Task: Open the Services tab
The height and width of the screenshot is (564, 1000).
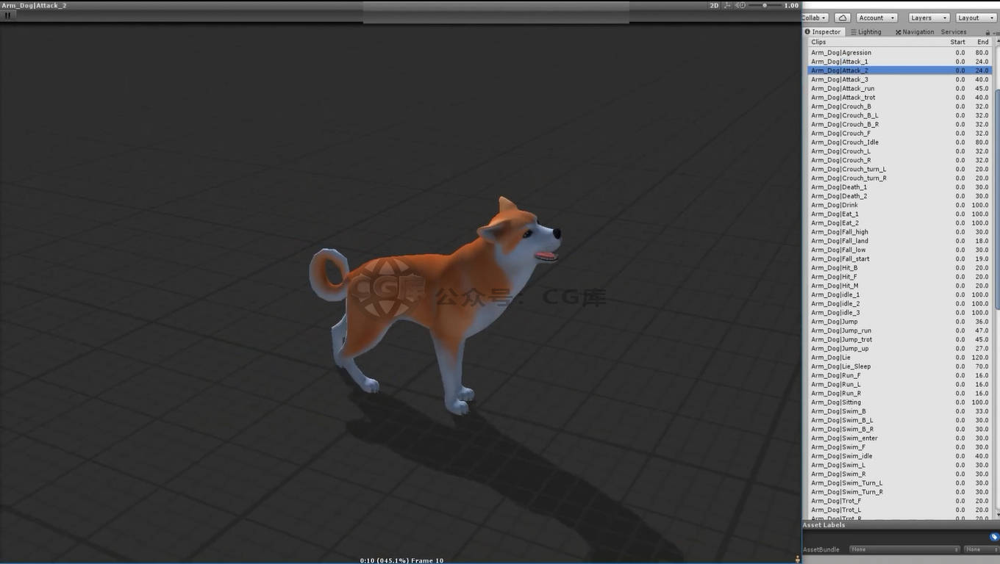Action: (x=954, y=32)
